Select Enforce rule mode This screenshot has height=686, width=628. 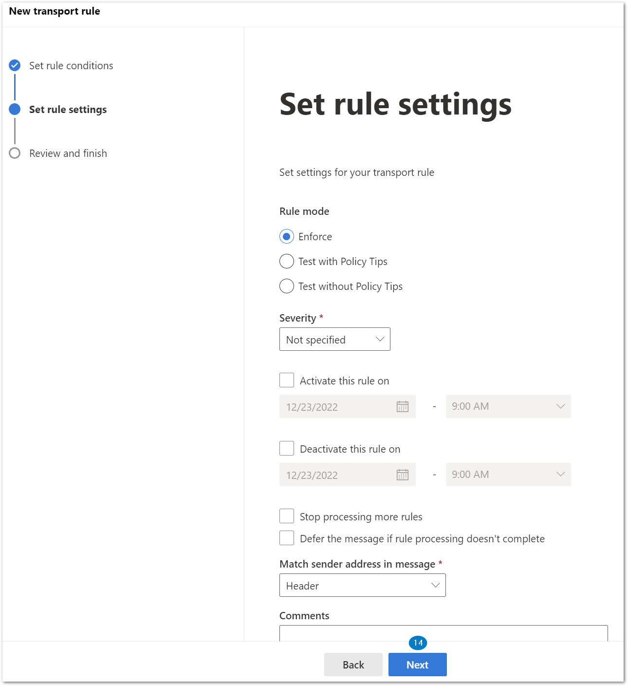click(287, 237)
